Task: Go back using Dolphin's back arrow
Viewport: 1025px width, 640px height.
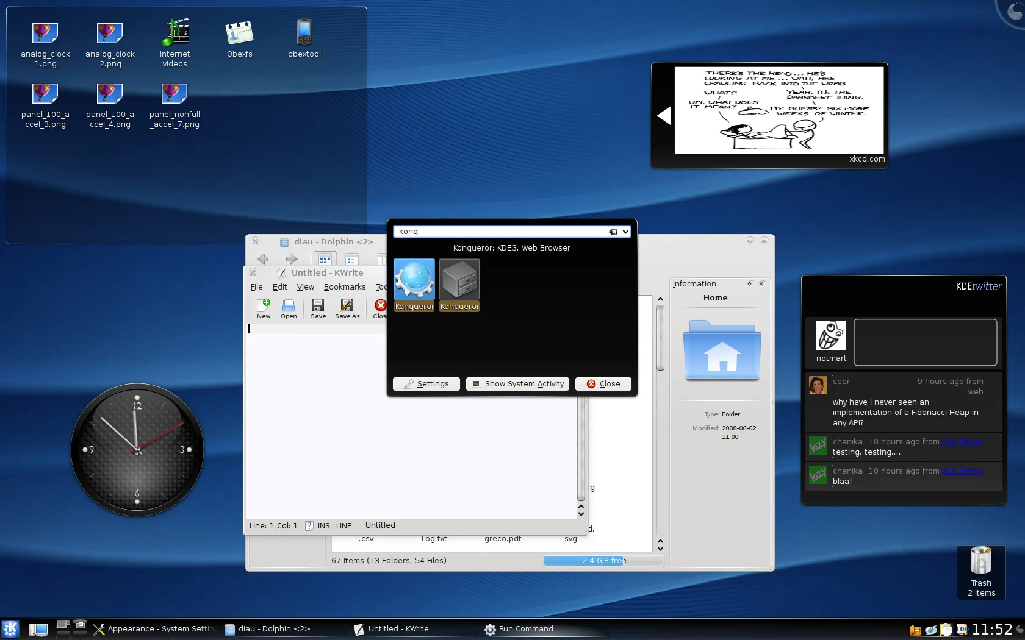Action: tap(263, 259)
